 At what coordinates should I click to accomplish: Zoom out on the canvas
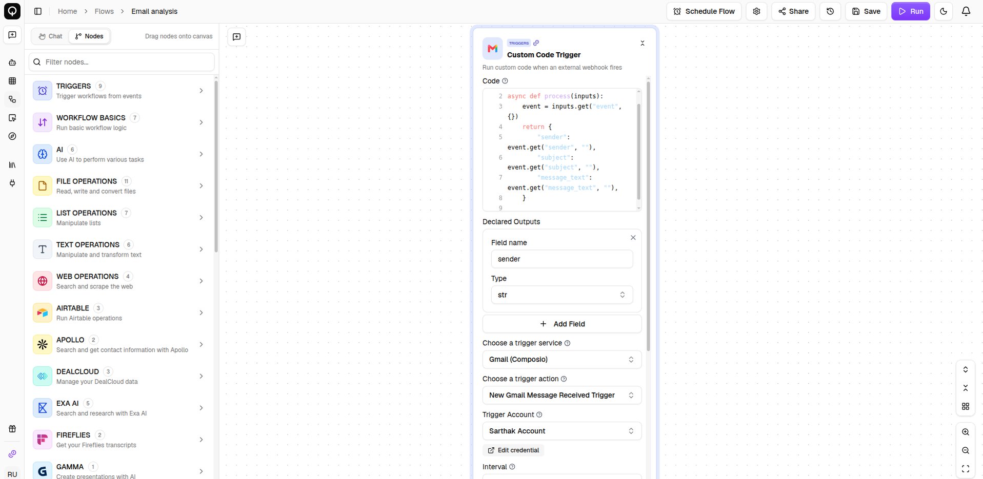point(966,450)
